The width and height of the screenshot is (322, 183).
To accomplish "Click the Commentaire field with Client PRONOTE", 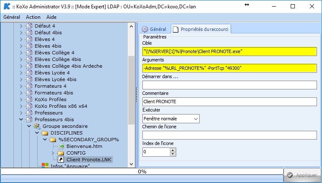I will (230, 102).
